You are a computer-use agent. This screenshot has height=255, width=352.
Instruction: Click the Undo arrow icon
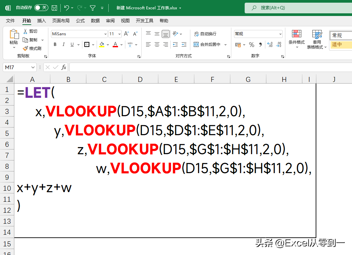66,8
